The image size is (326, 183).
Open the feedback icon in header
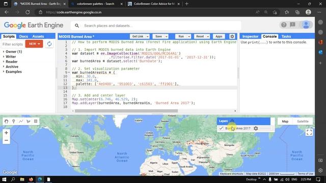[x=292, y=25]
